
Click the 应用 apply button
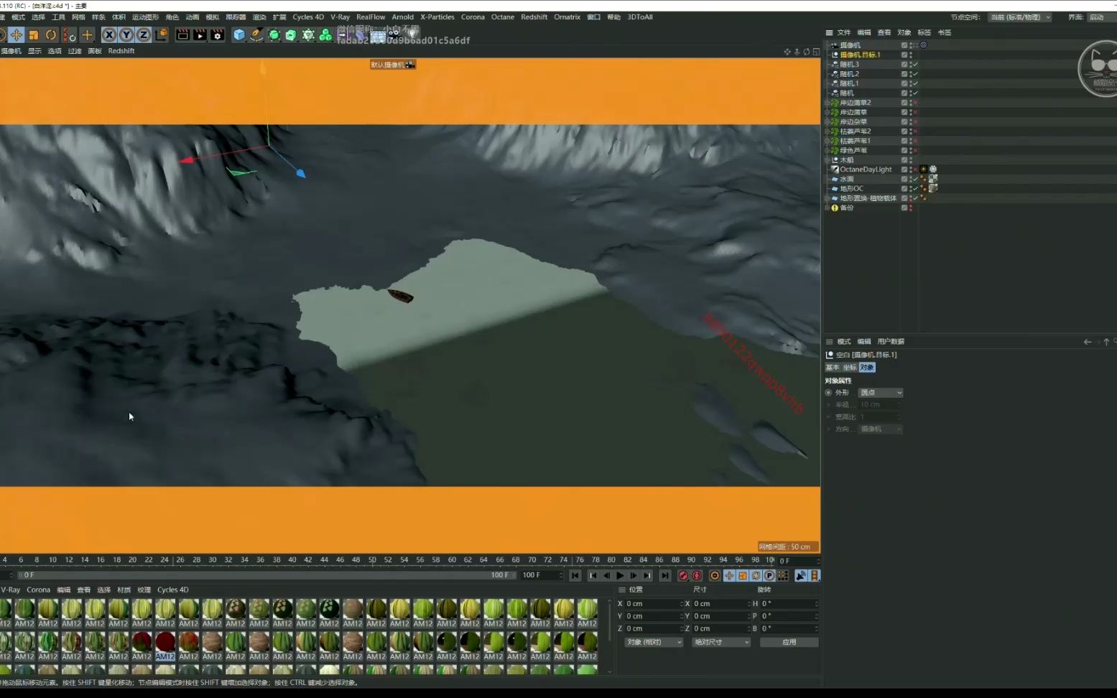click(x=789, y=642)
